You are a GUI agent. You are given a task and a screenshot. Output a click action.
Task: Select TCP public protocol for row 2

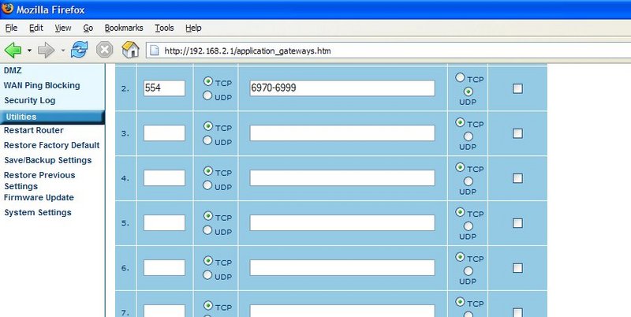click(x=461, y=78)
